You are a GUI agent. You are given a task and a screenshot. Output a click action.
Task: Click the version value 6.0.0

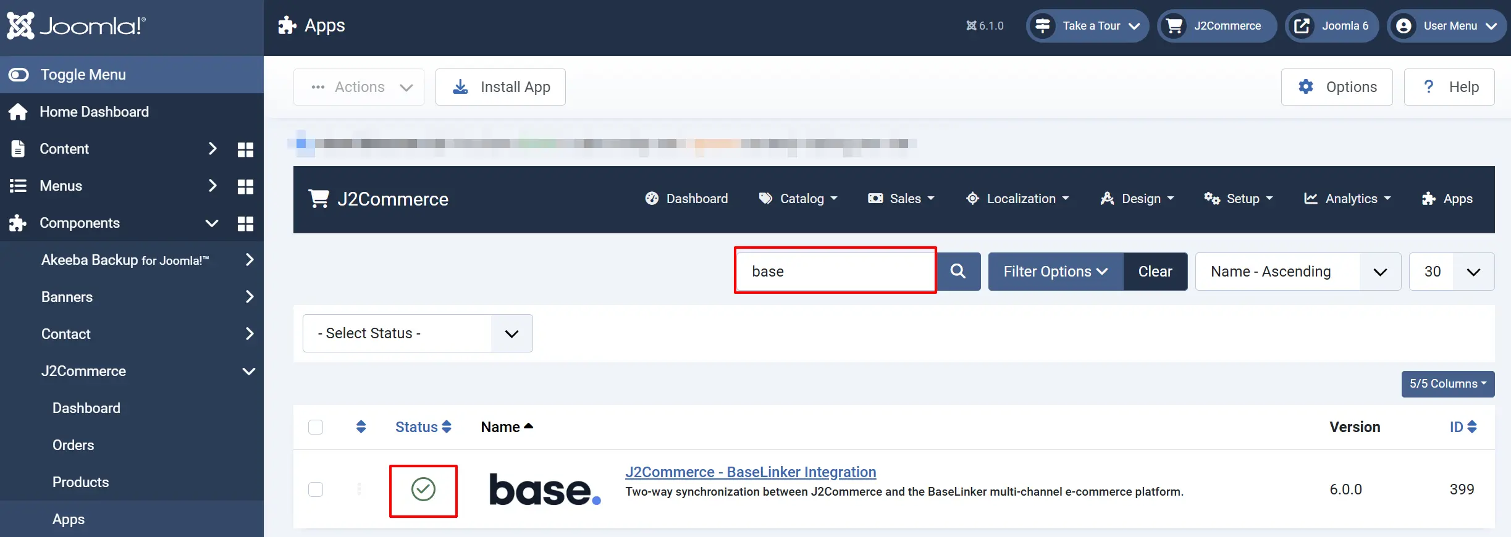pyautogui.click(x=1345, y=489)
